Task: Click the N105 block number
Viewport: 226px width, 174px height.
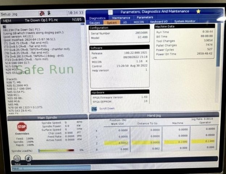Action: (x=77, y=20)
